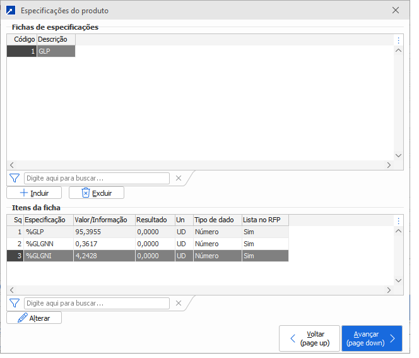Click the Tipo de dado column header
The width and height of the screenshot is (419, 358).
tap(216, 220)
